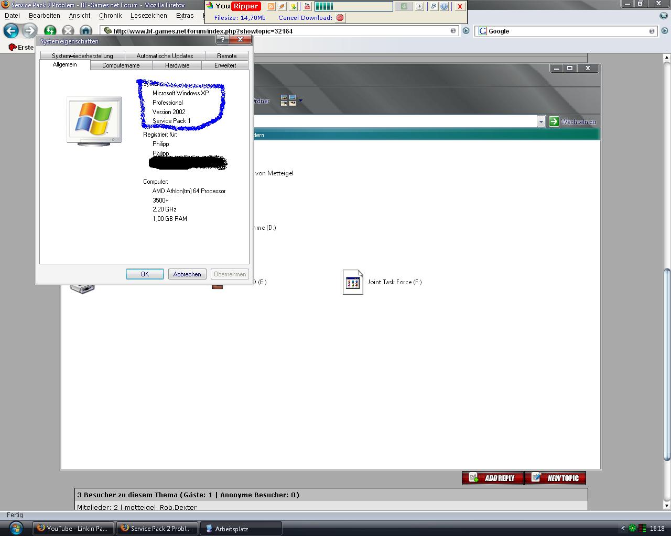Expand hidden tray icons arrow

(x=623, y=529)
